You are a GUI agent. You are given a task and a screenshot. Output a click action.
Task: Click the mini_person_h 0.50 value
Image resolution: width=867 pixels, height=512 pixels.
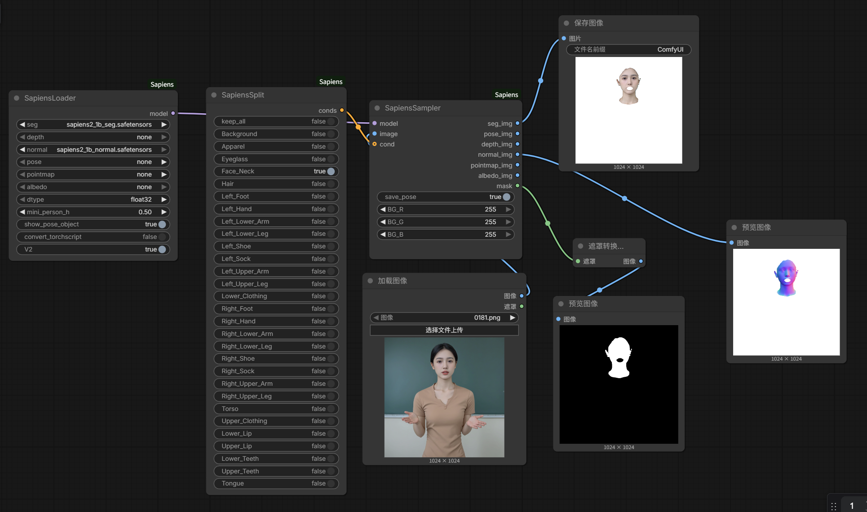145,212
